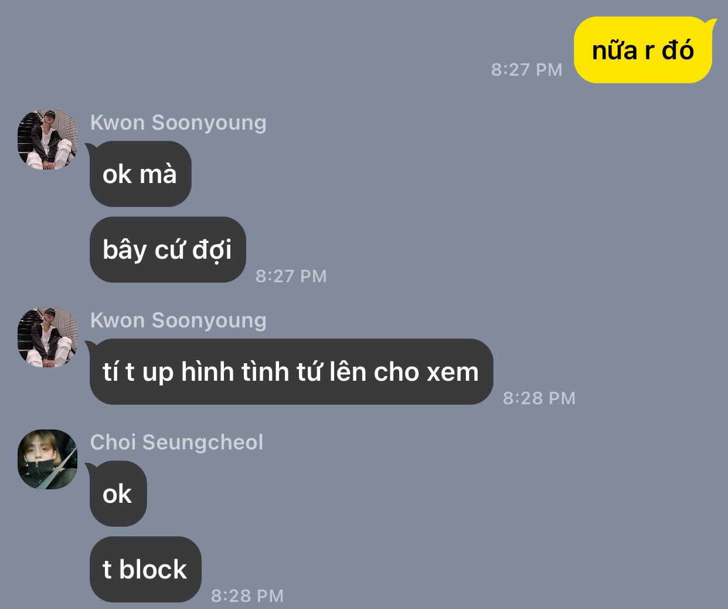728x609 pixels.
Task: Select the yellow "nữa r đó" message bubble
Action: coord(643,50)
